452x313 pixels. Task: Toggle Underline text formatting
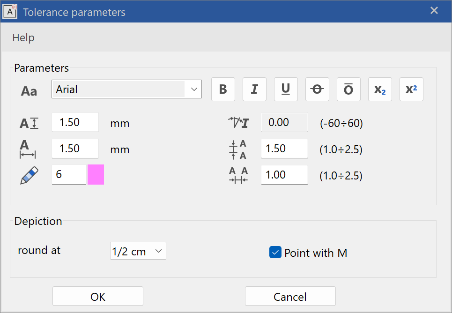coord(286,89)
